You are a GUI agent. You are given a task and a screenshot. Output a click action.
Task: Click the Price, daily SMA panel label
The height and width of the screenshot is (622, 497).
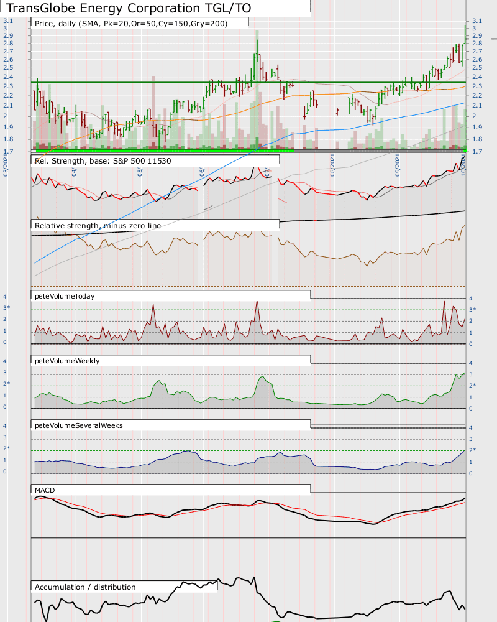[x=131, y=24]
